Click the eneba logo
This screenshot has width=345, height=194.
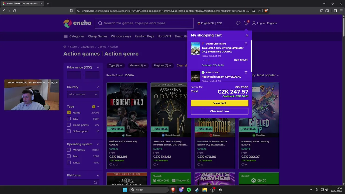click(x=77, y=23)
